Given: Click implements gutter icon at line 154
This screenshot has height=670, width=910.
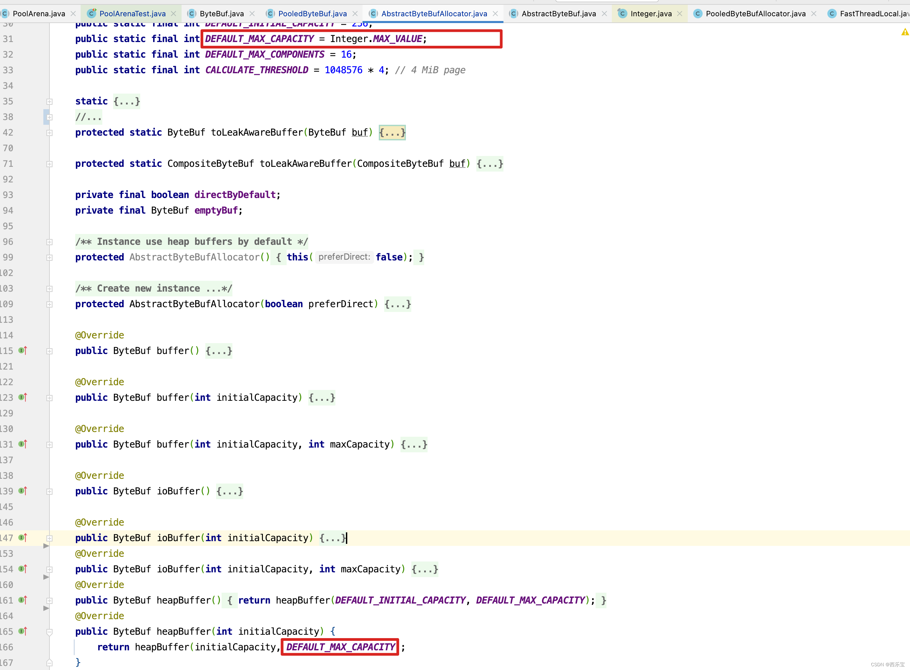Looking at the screenshot, I should [23, 569].
